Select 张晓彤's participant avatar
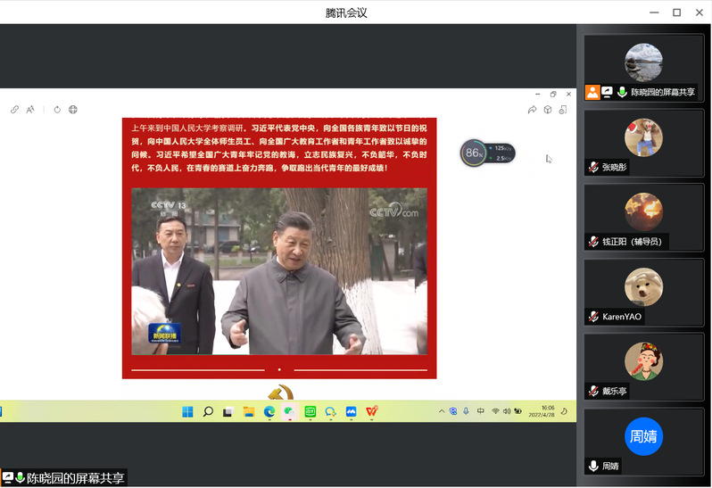 [643, 137]
